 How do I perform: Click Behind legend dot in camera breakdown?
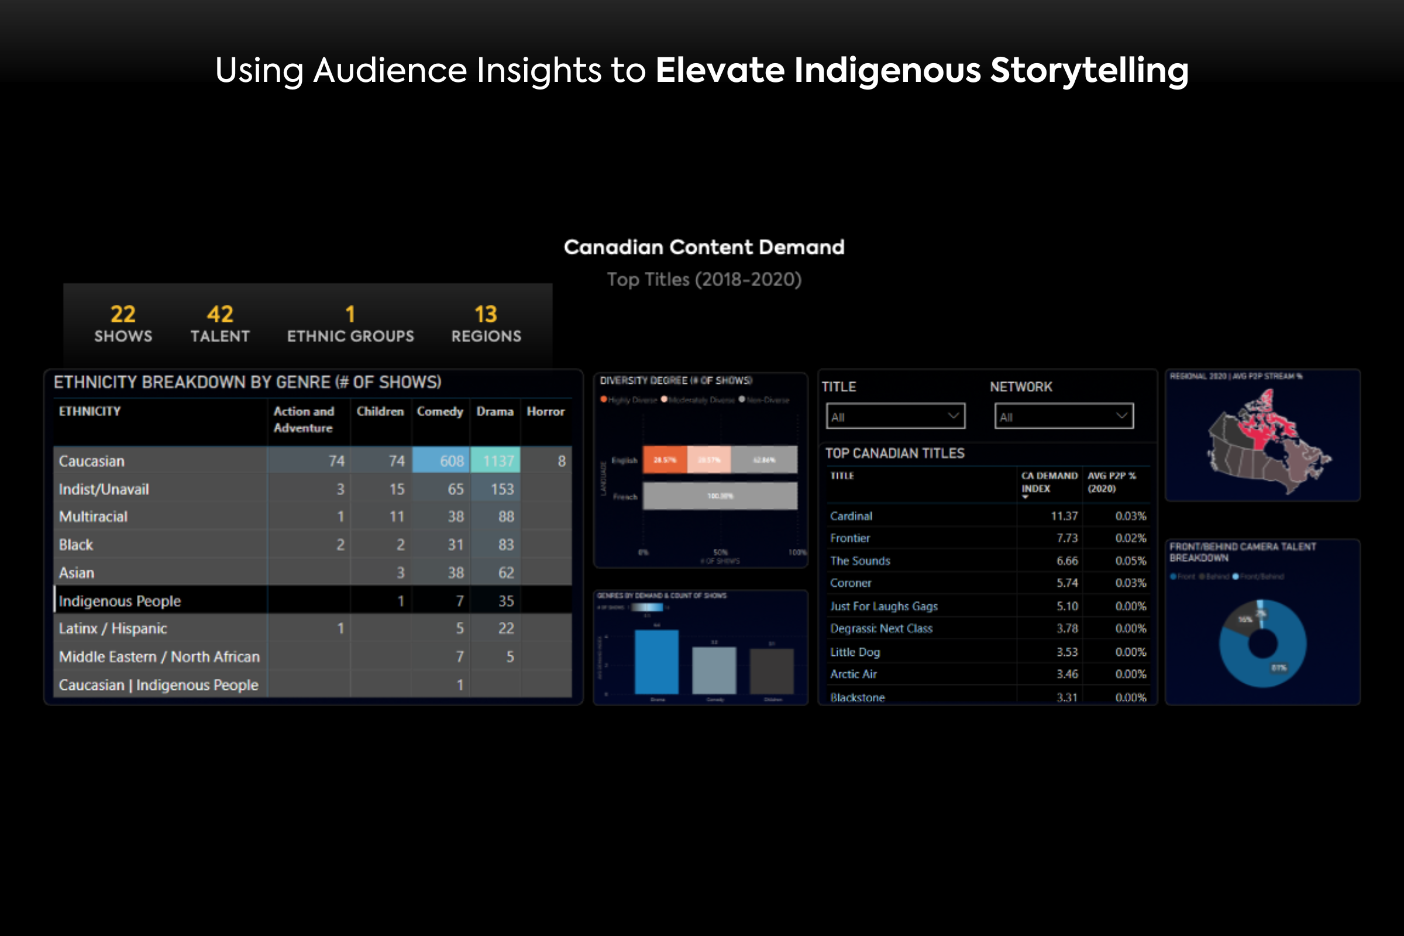tap(1201, 577)
